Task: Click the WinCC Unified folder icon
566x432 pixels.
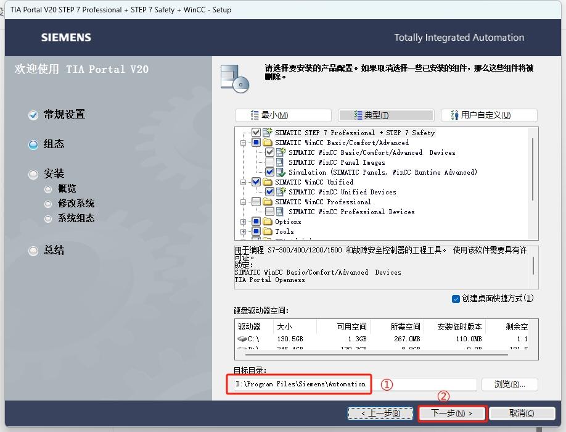Action: tap(268, 181)
